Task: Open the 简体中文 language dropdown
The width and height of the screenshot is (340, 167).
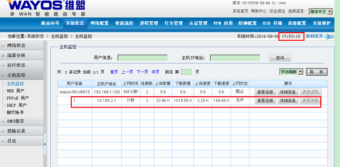Action: [321, 12]
